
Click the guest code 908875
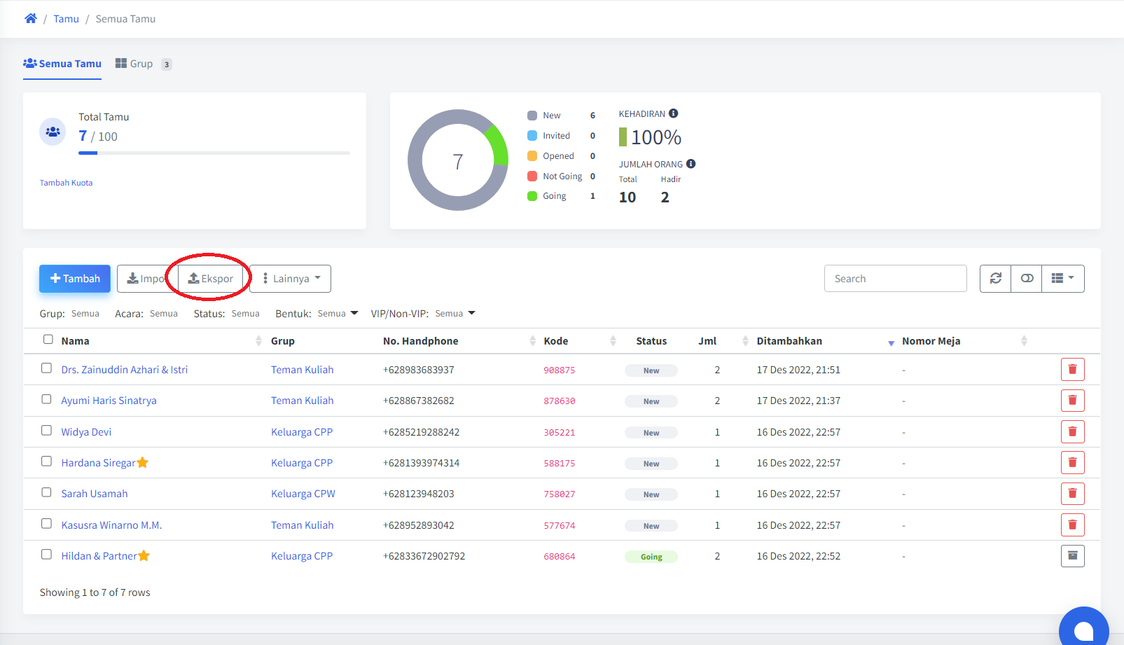tap(560, 370)
